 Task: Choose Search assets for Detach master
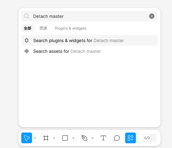[89, 51]
